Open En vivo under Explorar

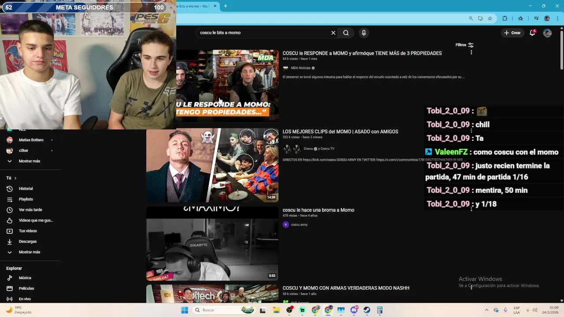pyautogui.click(x=30, y=299)
